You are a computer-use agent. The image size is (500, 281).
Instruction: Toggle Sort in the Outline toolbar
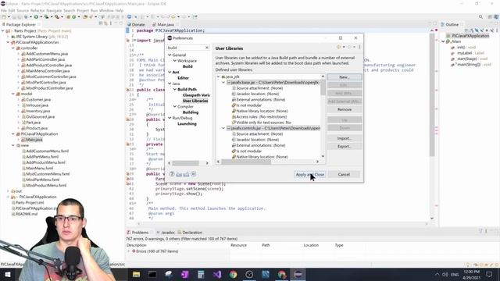click(x=472, y=30)
